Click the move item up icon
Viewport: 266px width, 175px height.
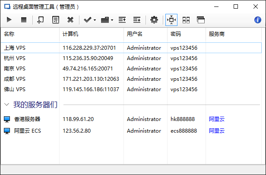(x=122, y=20)
